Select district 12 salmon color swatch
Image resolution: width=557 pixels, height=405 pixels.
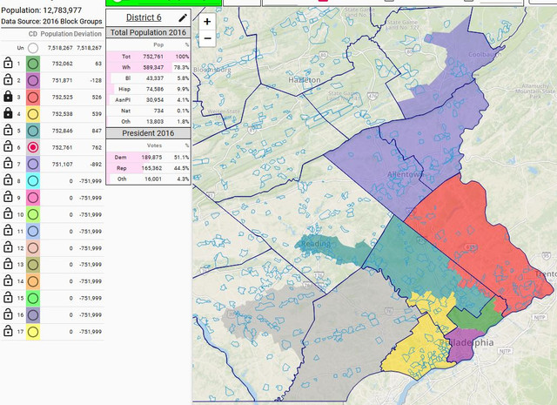33,248
